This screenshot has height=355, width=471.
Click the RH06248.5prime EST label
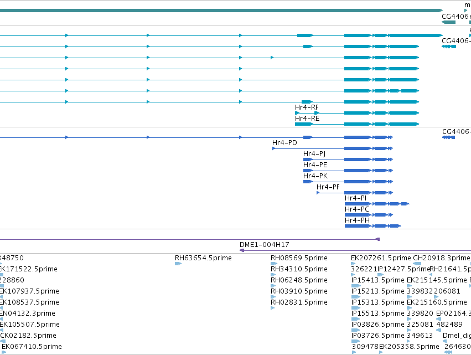click(x=299, y=280)
